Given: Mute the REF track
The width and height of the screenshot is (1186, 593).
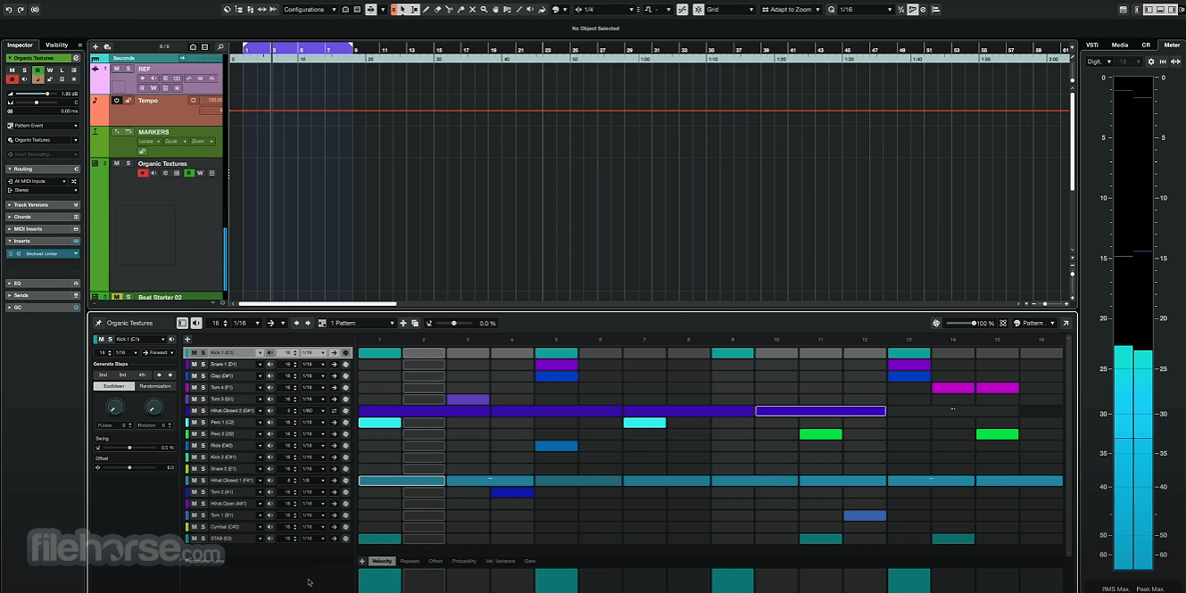Looking at the screenshot, I should coord(117,69).
